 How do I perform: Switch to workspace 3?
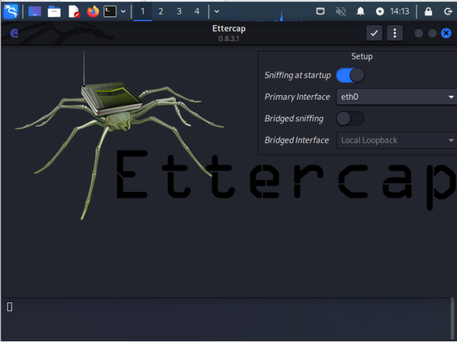point(179,12)
